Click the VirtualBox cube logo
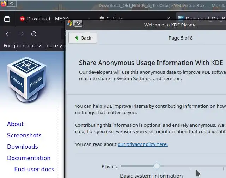Viewport: 226px width, 178px height. pyautogui.click(x=27, y=80)
